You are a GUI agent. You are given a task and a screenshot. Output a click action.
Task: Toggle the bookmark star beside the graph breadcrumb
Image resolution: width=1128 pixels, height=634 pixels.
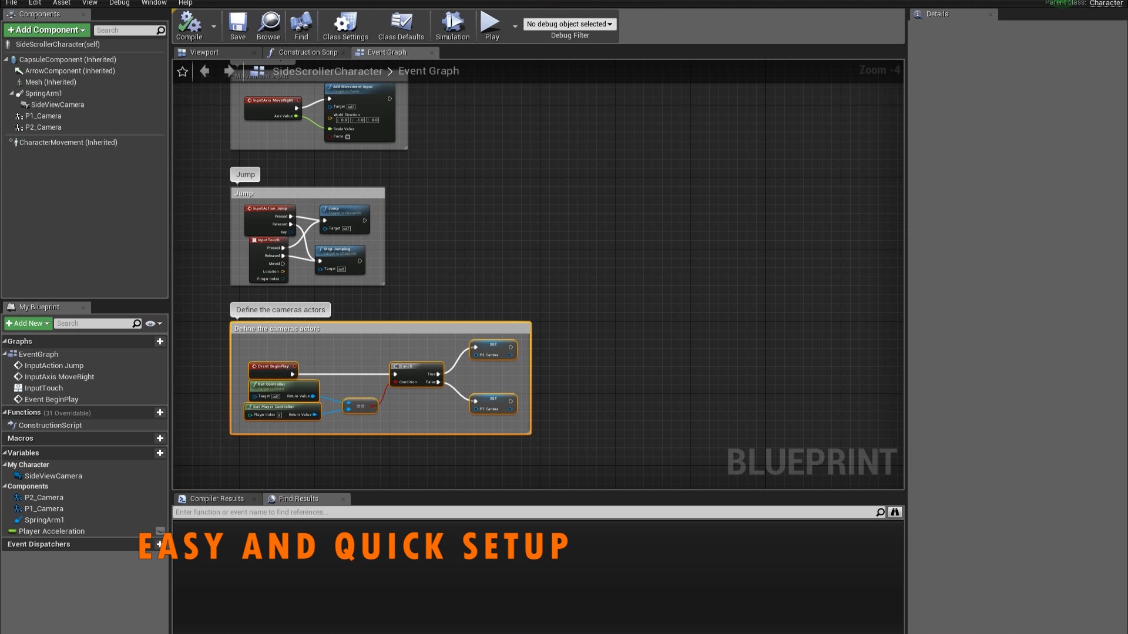pyautogui.click(x=182, y=71)
